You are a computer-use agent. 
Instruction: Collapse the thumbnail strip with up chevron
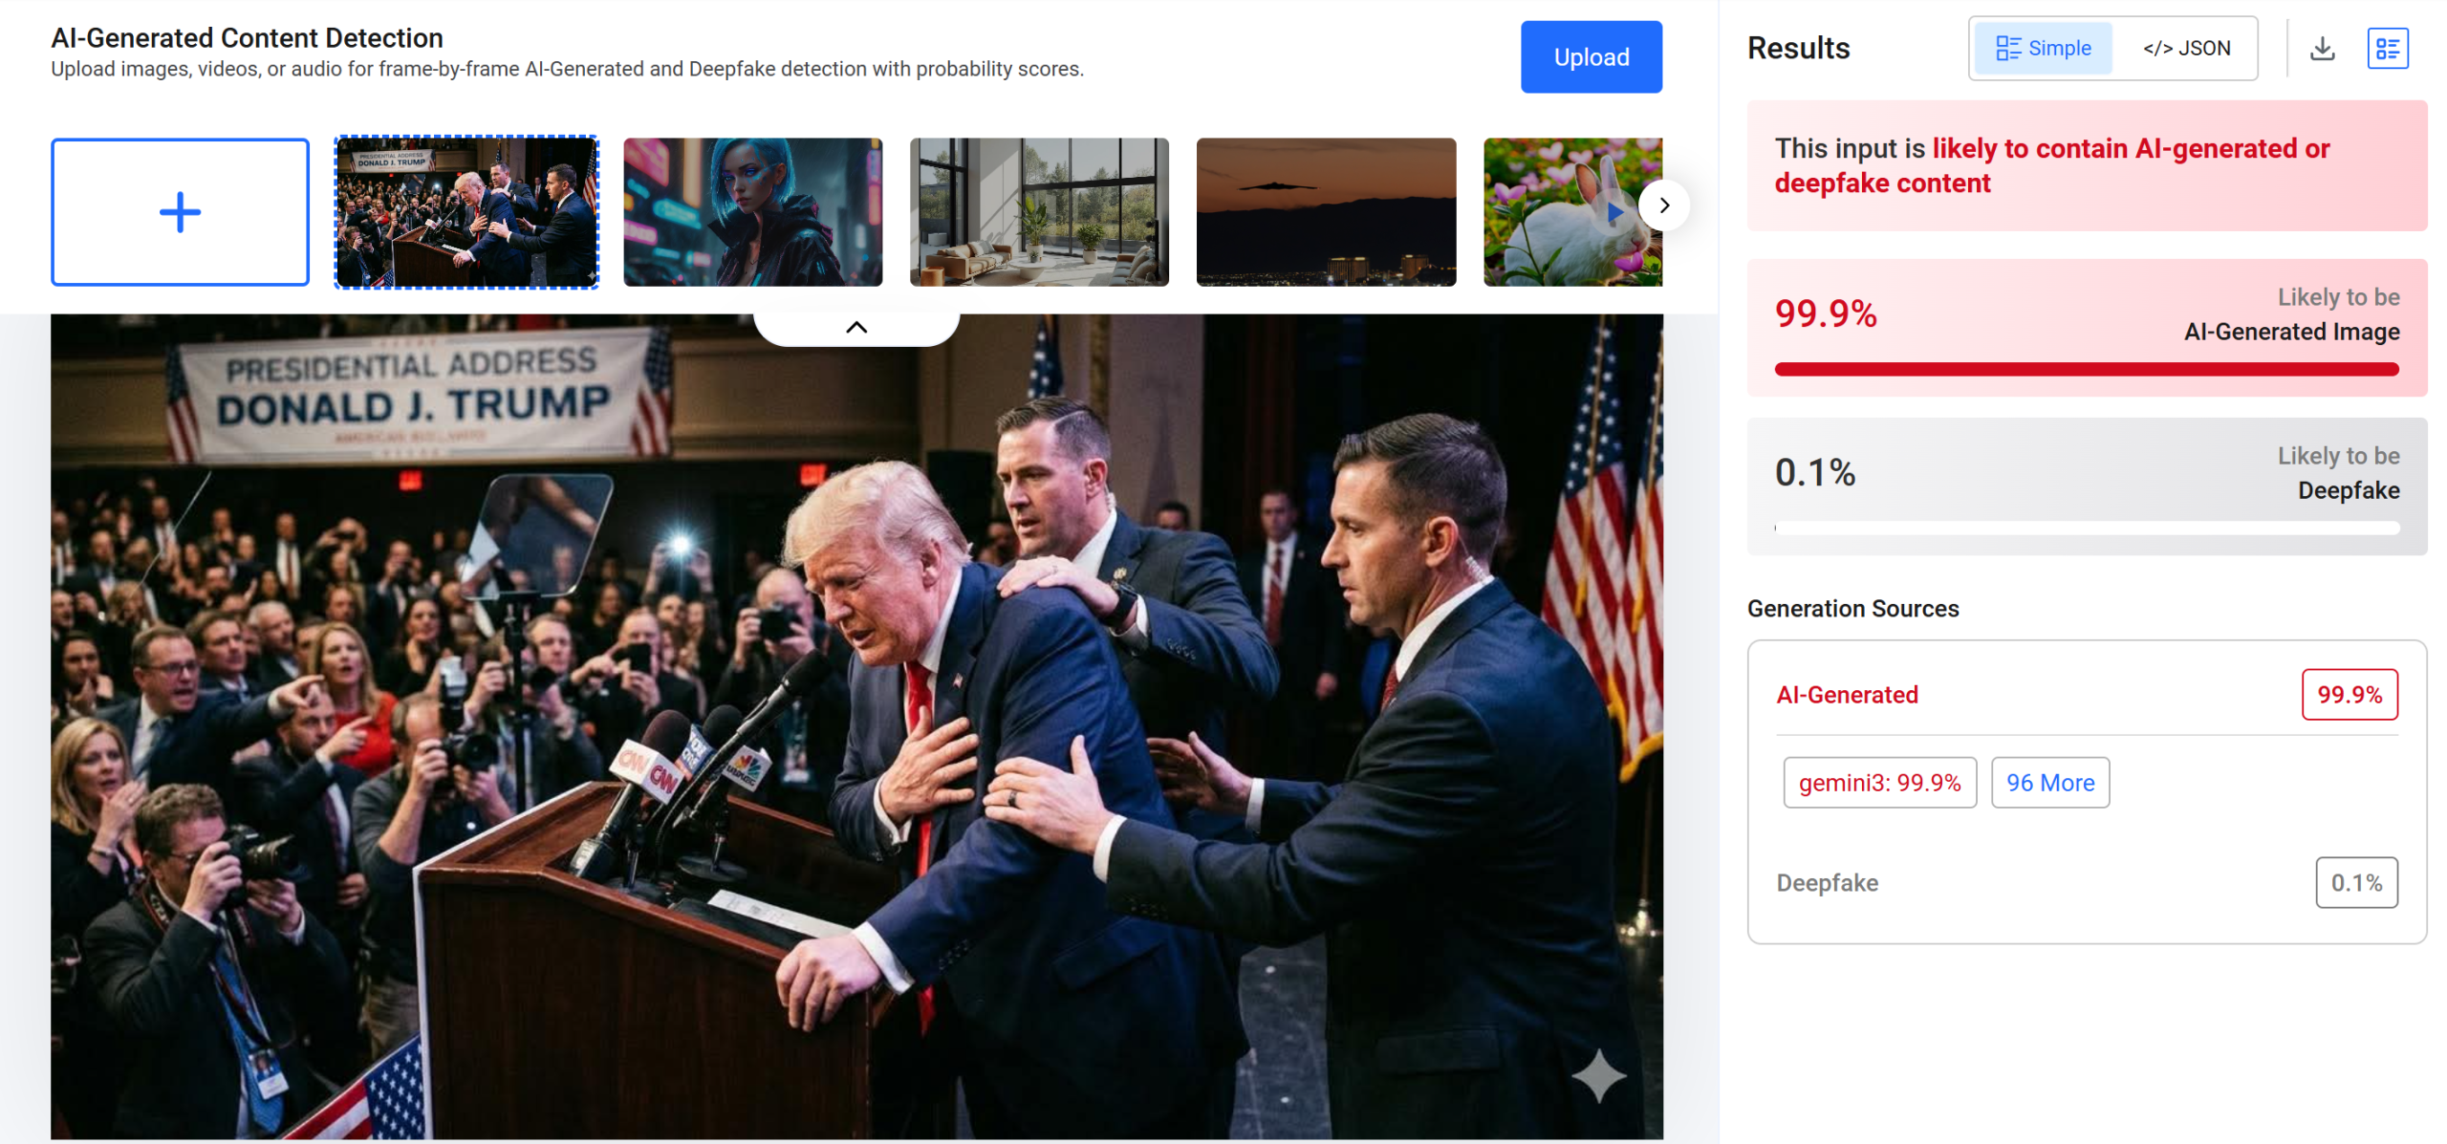pyautogui.click(x=856, y=327)
